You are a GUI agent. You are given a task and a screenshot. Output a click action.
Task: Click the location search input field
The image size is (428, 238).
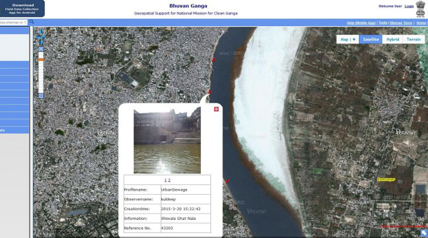(x=14, y=22)
